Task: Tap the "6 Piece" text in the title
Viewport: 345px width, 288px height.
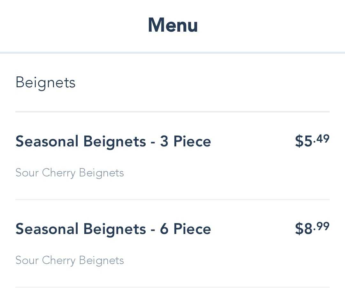Action: click(x=185, y=229)
